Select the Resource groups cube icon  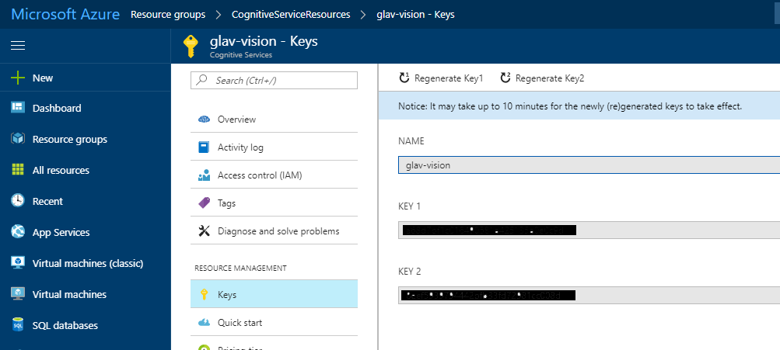point(18,139)
